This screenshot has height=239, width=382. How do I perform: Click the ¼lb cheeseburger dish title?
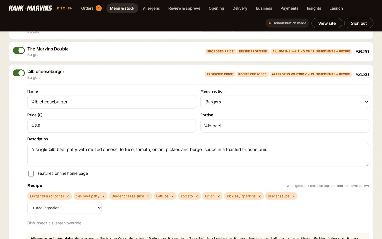point(46,72)
